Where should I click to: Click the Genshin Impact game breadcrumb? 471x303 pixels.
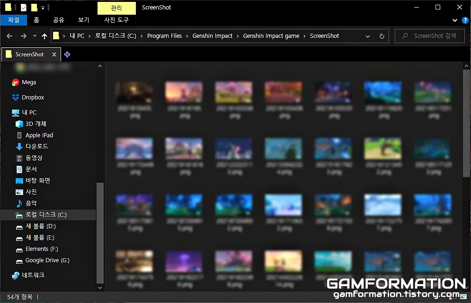[x=271, y=36]
